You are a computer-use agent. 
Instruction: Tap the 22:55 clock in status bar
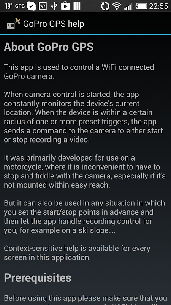[158, 6]
